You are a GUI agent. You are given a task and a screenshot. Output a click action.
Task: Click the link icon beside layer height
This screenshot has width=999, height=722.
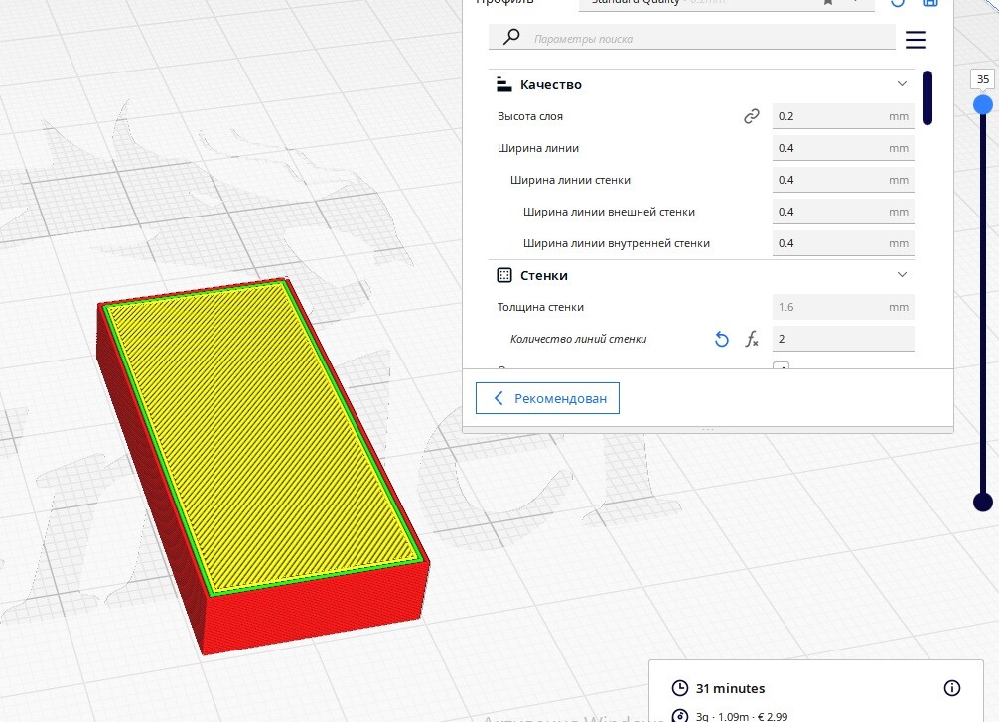[x=752, y=116]
